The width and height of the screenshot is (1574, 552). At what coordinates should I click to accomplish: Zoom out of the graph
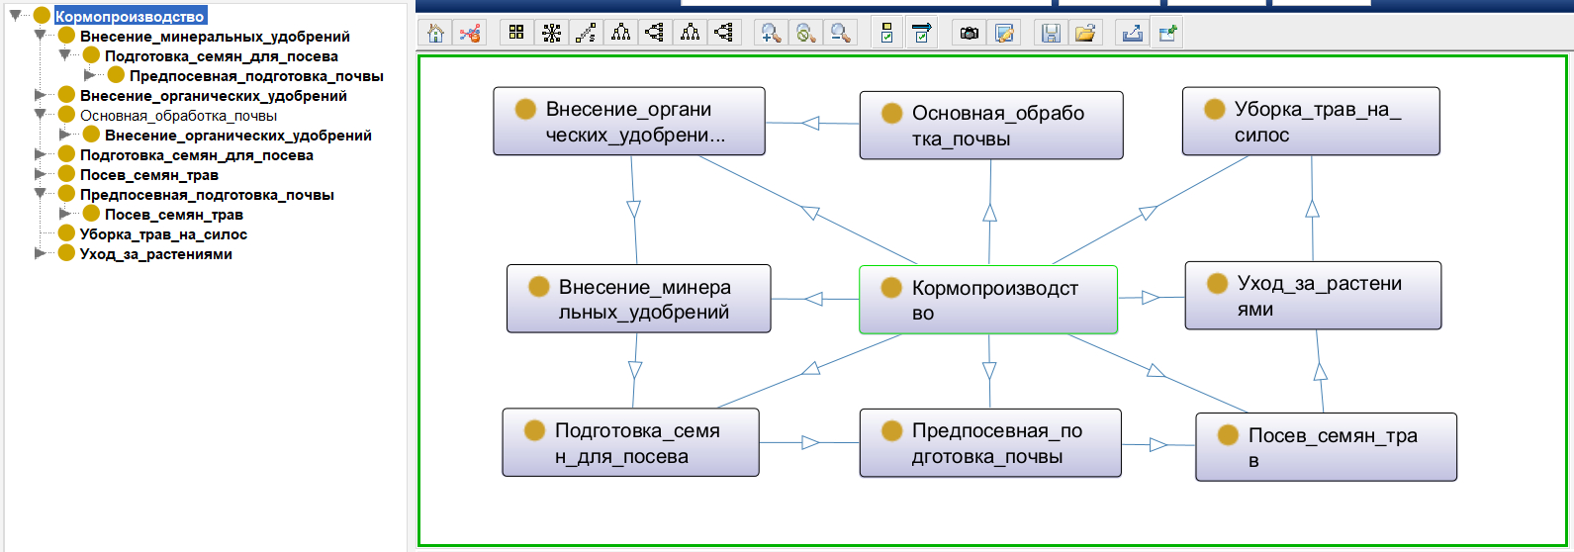pos(841,34)
